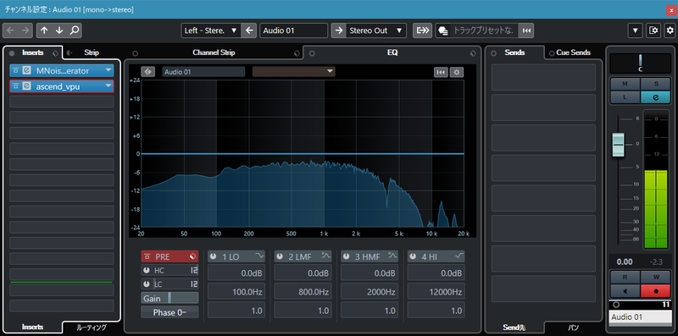The width and height of the screenshot is (678, 336).
Task: Click Write automation W button
Action: coord(655,277)
